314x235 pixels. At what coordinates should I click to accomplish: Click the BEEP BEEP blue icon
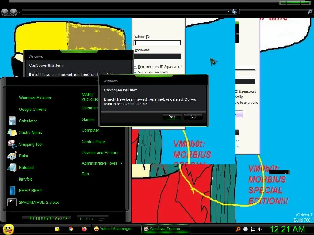tap(12, 191)
